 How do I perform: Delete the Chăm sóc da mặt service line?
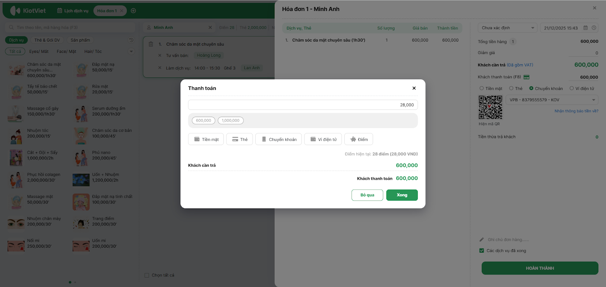coord(151,44)
